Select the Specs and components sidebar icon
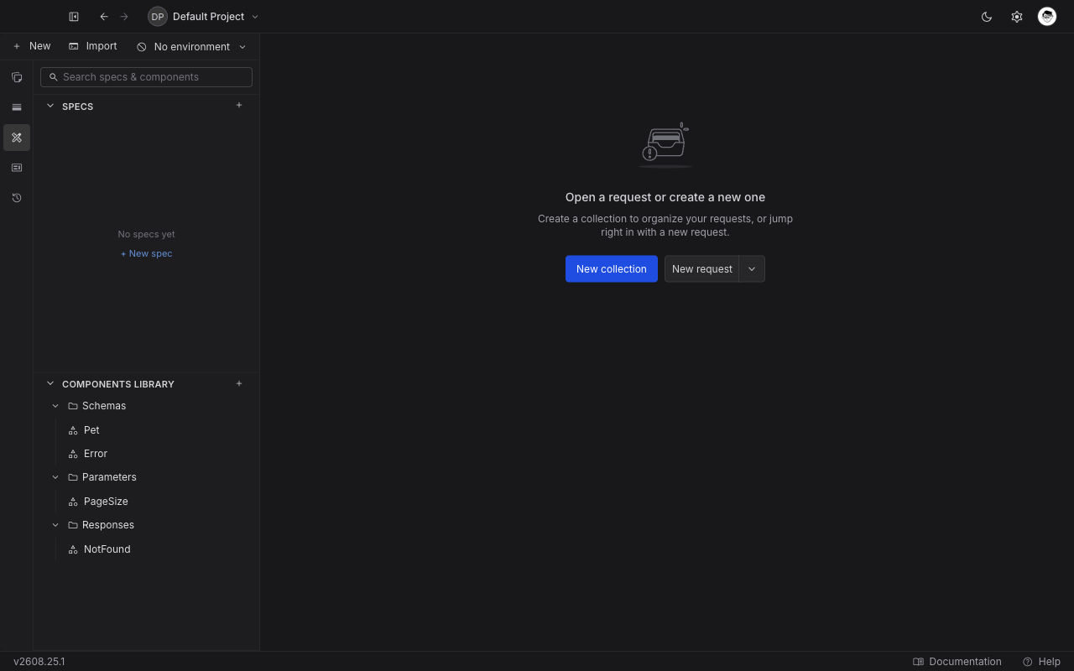The width and height of the screenshot is (1074, 671). [17, 138]
